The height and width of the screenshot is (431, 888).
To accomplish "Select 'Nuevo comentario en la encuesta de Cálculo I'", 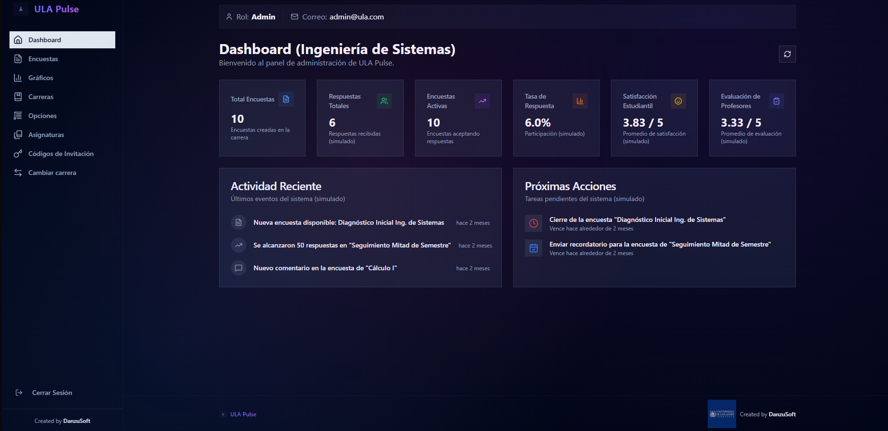I will pyautogui.click(x=325, y=268).
